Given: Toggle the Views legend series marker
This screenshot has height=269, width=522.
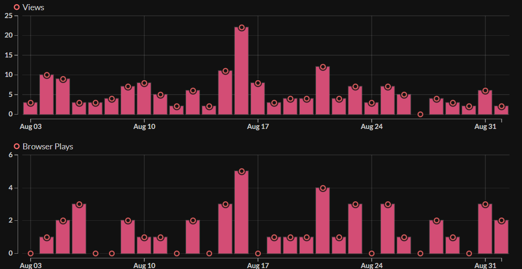Looking at the screenshot, I should tap(17, 7).
